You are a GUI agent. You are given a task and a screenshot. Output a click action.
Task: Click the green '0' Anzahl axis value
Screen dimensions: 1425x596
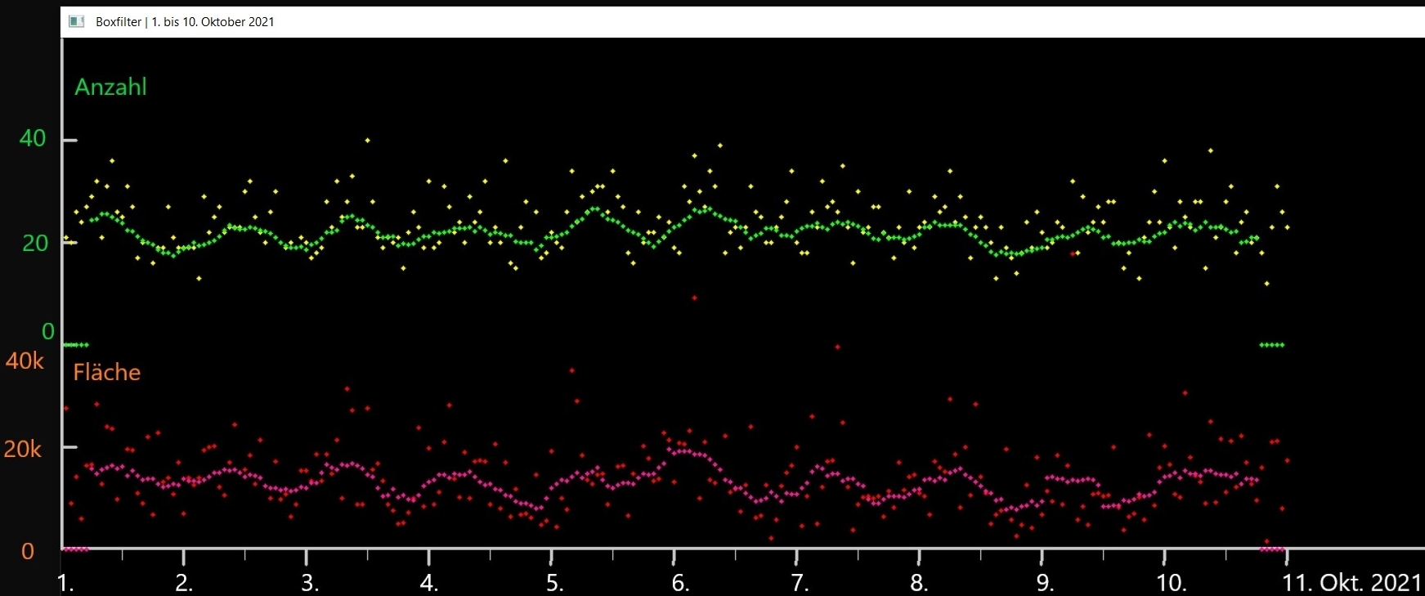point(48,331)
